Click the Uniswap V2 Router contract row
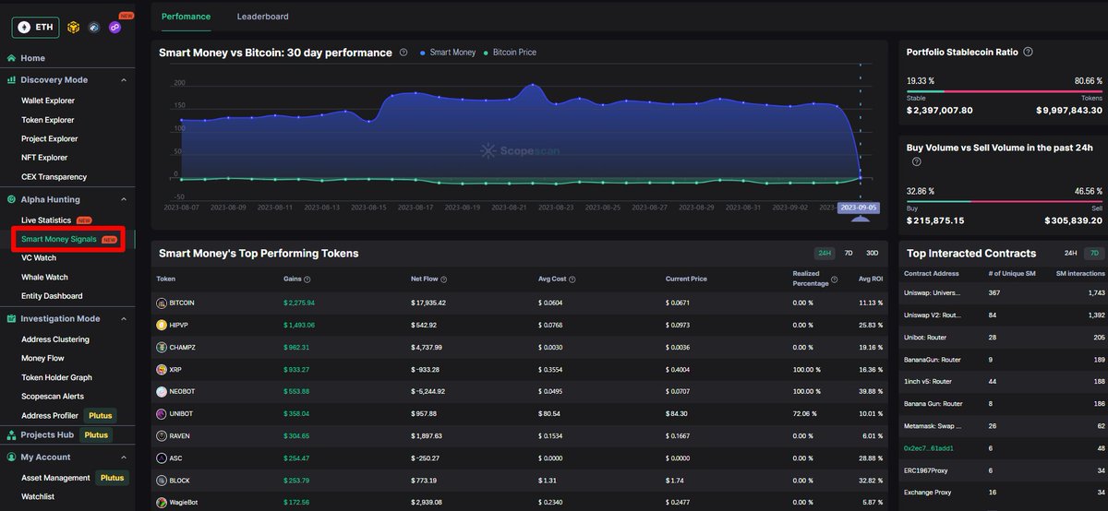 pyautogui.click(x=1004, y=315)
